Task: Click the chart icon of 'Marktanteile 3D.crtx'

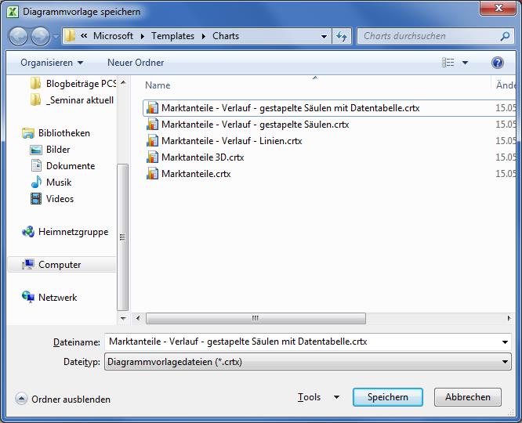Action: coord(153,157)
